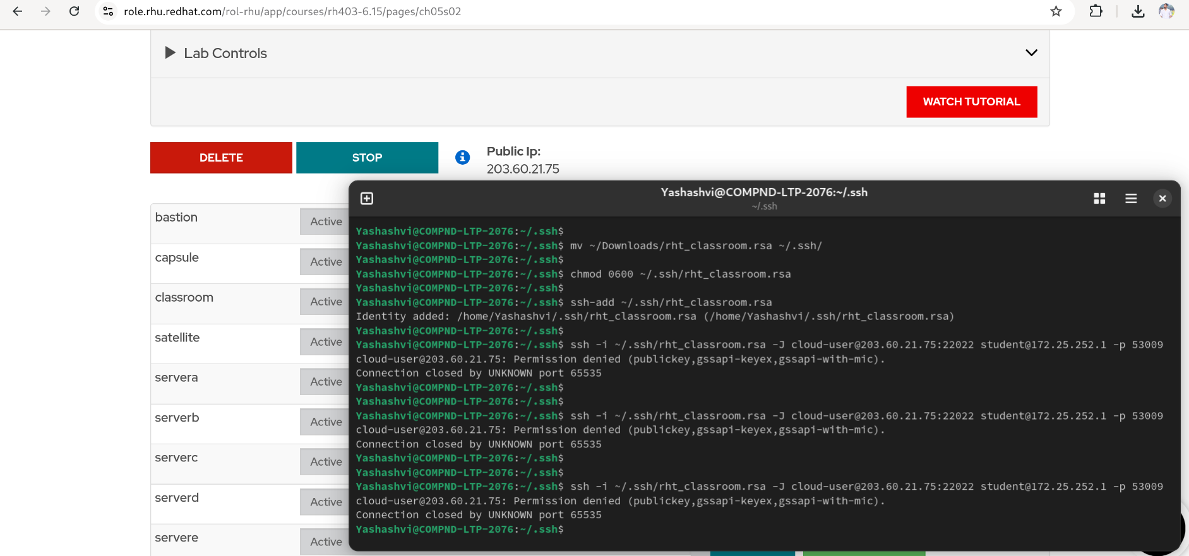This screenshot has width=1189, height=556.
Task: Click the DELETE lab button
Action: (x=221, y=158)
